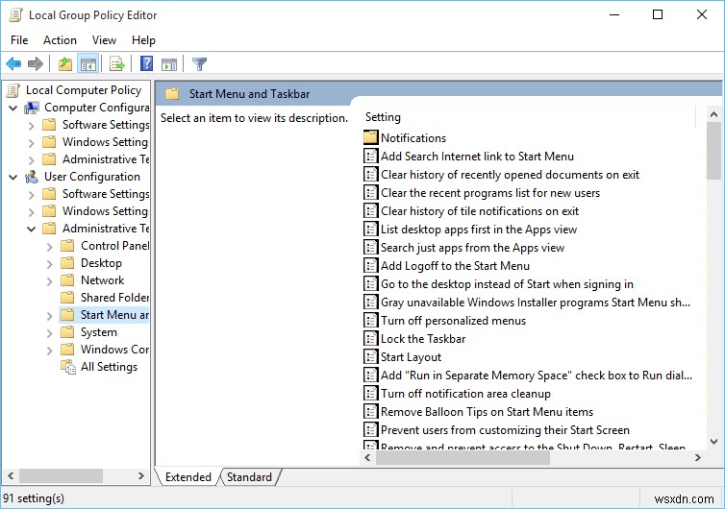Open the Help toolbar icon
This screenshot has width=725, height=509.
(146, 63)
